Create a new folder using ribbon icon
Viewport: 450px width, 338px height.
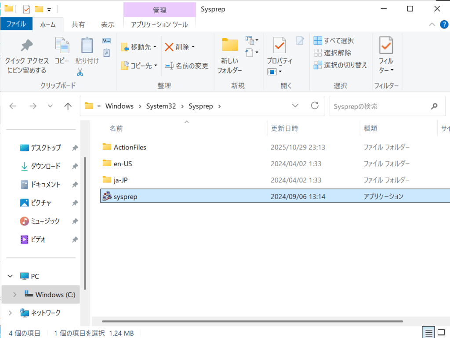click(x=229, y=46)
